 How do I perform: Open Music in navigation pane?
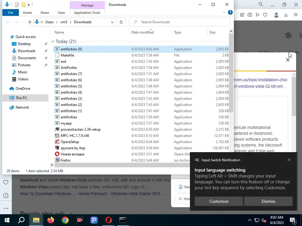pyautogui.click(x=22, y=72)
